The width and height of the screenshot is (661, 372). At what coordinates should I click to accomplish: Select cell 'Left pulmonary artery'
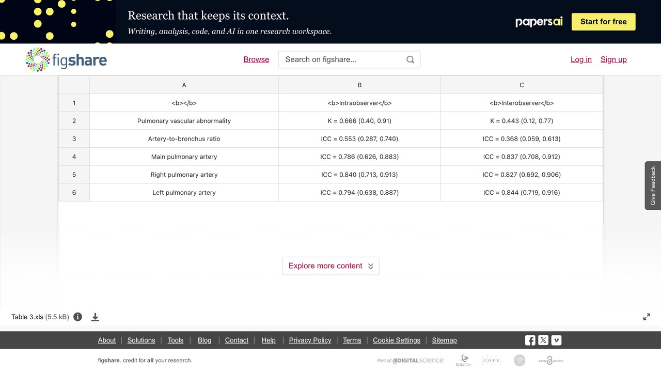click(184, 193)
